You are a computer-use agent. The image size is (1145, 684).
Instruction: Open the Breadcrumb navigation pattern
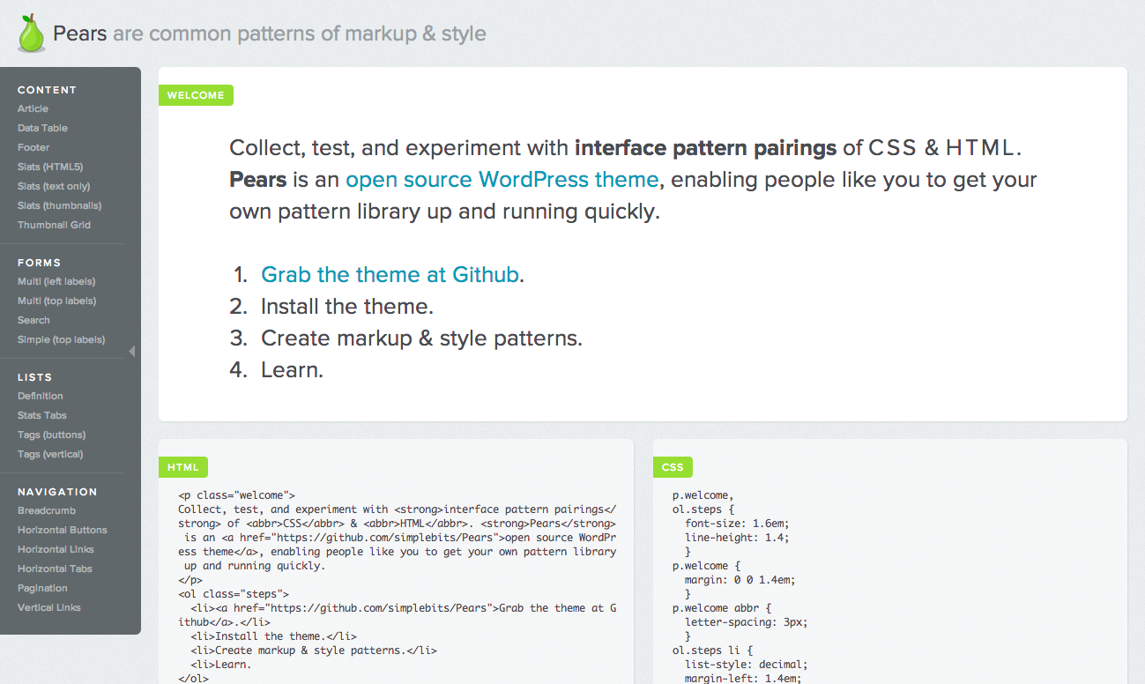tap(47, 510)
